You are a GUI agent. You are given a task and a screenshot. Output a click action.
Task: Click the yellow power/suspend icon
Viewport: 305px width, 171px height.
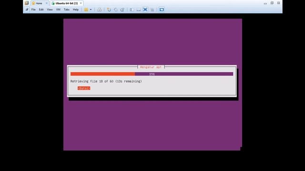coord(86,9)
